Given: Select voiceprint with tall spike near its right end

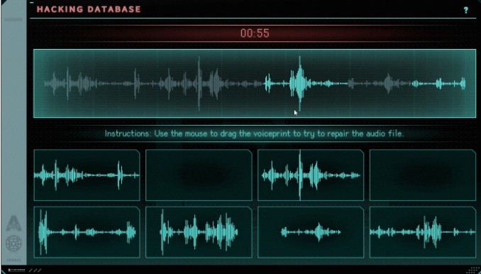Looking at the screenshot, I should click(87, 175).
